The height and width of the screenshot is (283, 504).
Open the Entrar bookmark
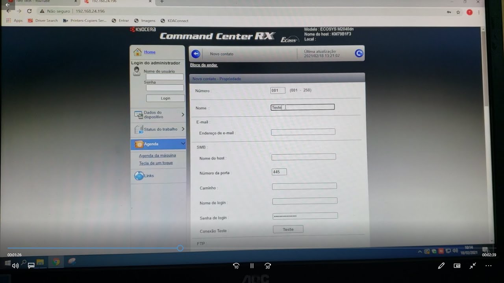120,20
